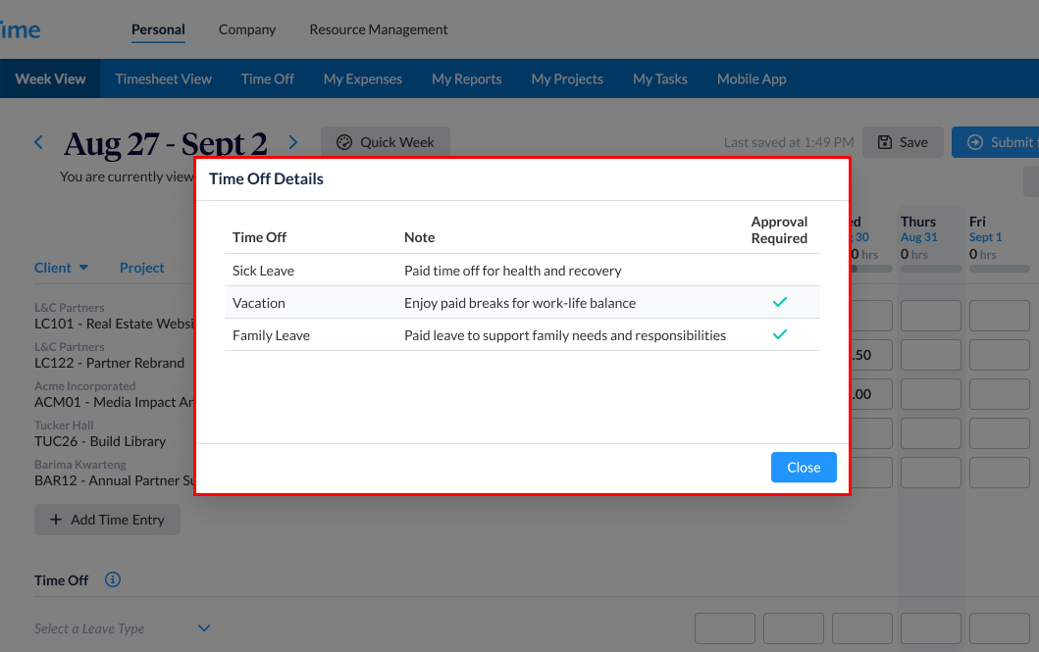Go to the next week arrow
The width and height of the screenshot is (1039, 652).
click(x=293, y=142)
